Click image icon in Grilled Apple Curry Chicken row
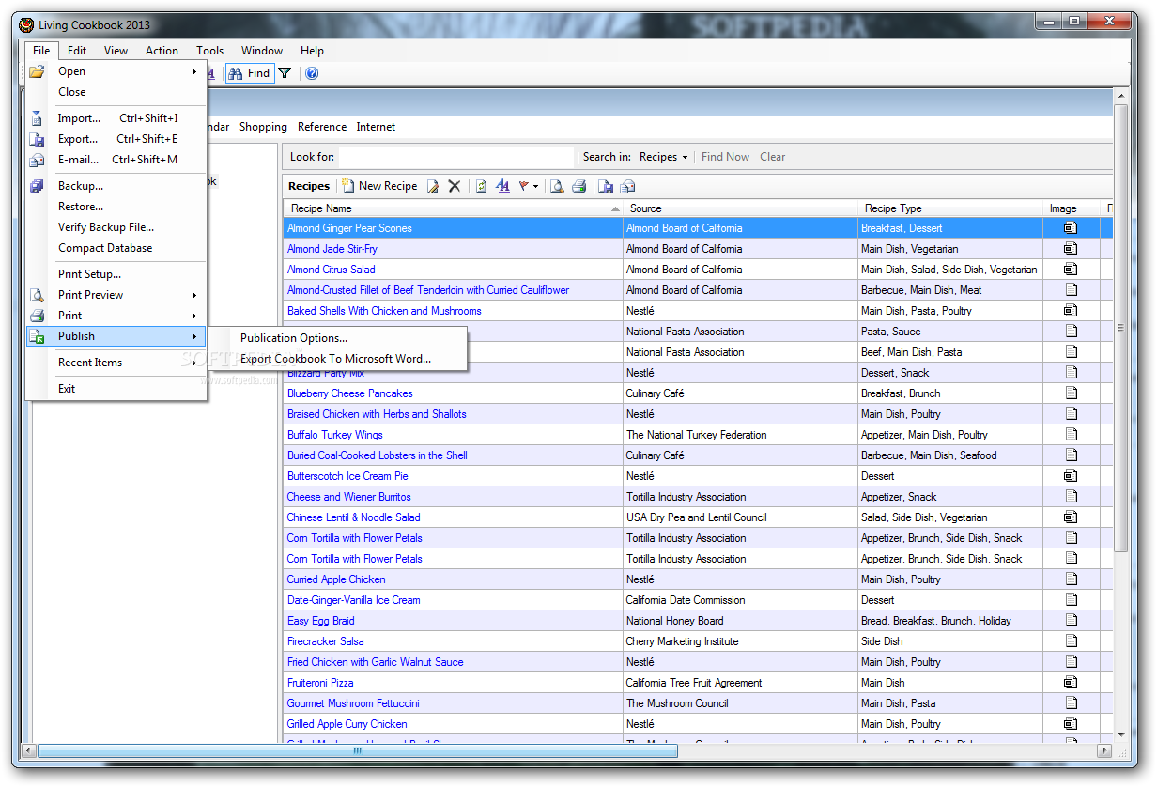The width and height of the screenshot is (1157, 787). [x=1071, y=724]
